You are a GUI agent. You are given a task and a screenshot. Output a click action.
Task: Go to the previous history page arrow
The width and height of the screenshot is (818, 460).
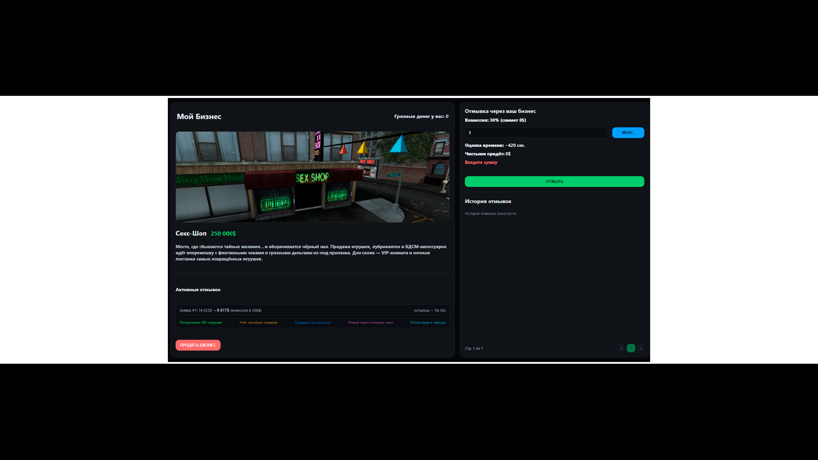coord(621,348)
